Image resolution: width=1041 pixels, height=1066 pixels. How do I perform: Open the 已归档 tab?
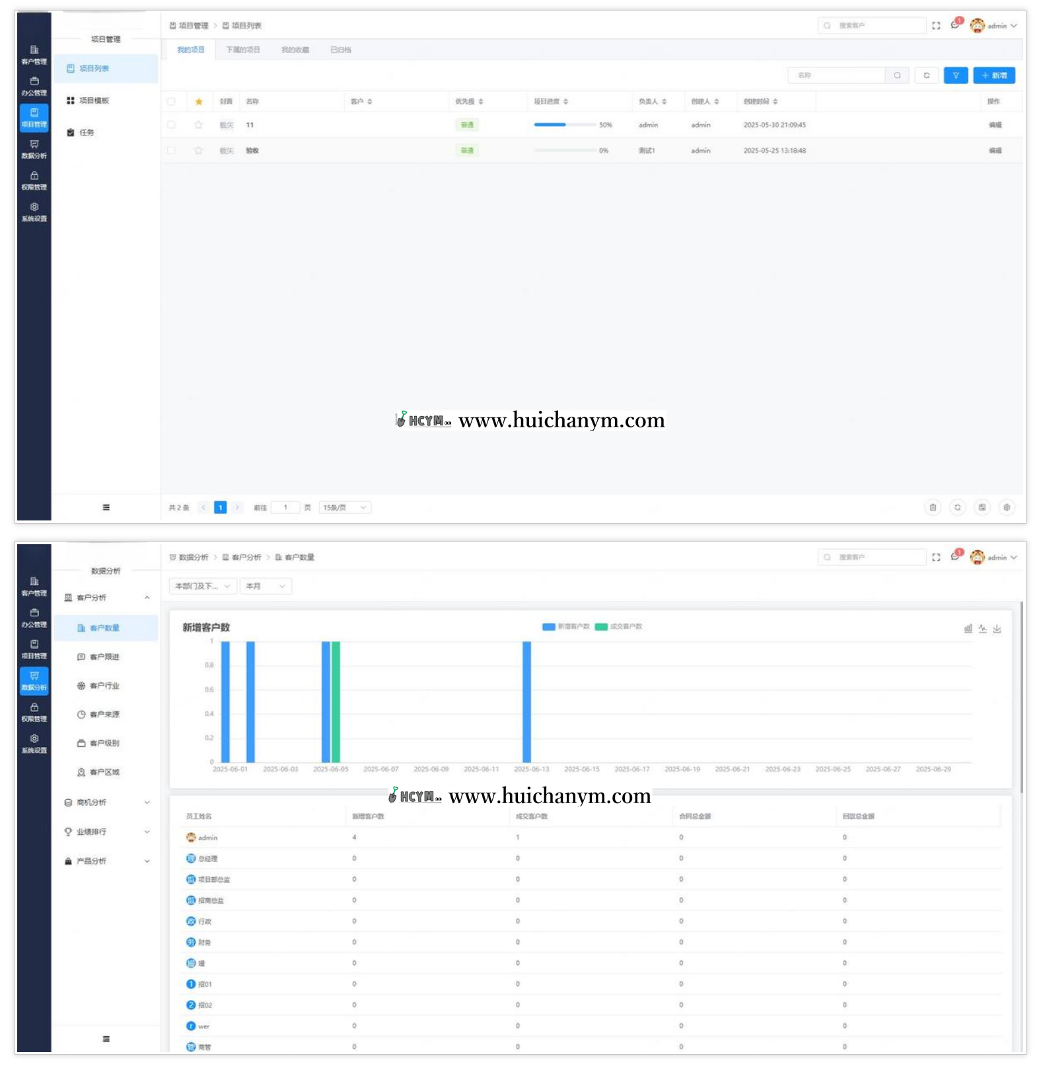340,50
